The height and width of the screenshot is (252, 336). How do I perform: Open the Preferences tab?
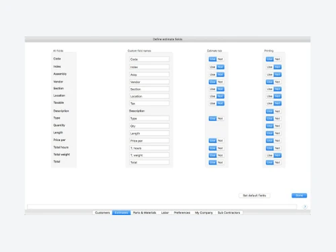point(182,212)
